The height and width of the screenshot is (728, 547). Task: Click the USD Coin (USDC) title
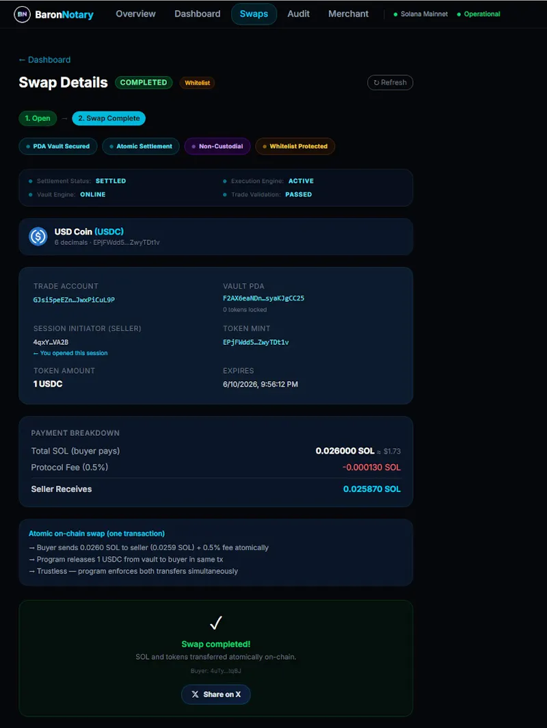point(89,232)
